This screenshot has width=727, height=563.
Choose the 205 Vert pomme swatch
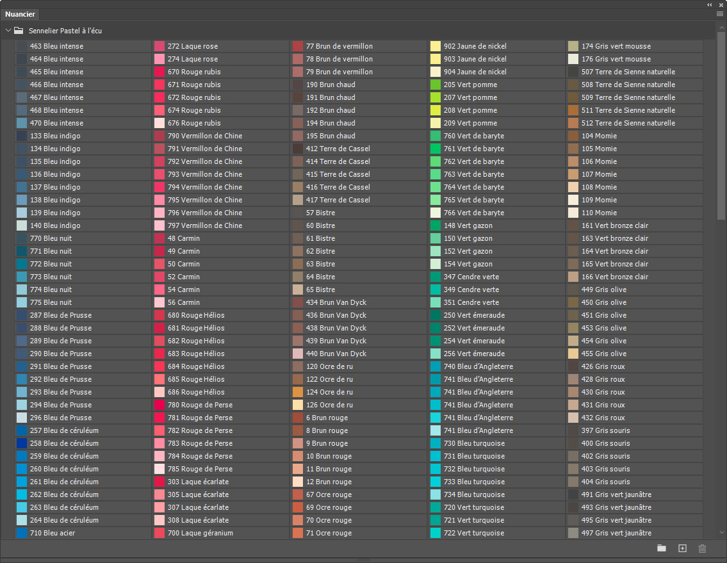[496, 85]
